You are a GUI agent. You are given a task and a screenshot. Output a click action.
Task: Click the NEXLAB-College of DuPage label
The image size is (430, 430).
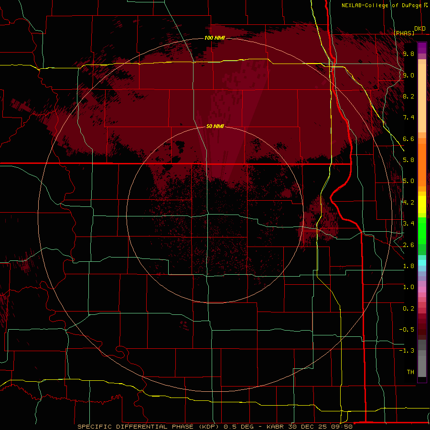pyautogui.click(x=381, y=5)
